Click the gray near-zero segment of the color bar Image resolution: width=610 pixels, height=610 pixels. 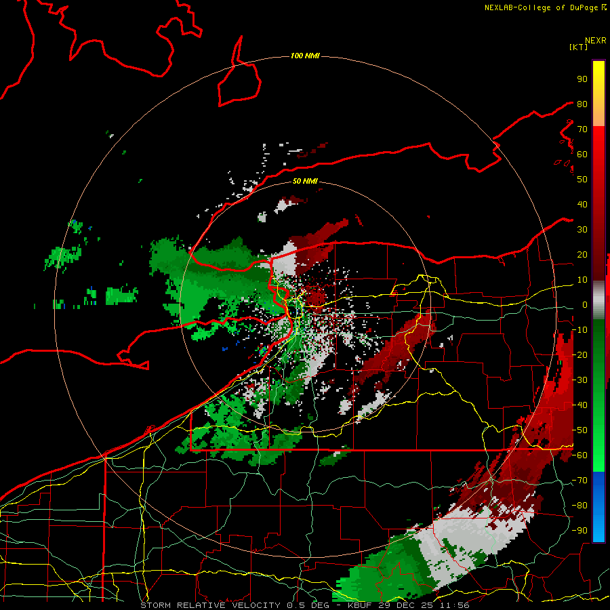point(598,300)
